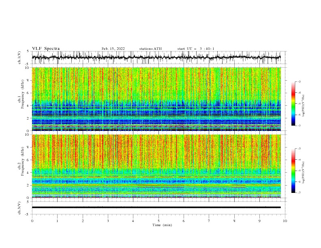321x248 pixels.
Task: Click the 'ch.1(V)' waveform axis label
Action: [19, 58]
